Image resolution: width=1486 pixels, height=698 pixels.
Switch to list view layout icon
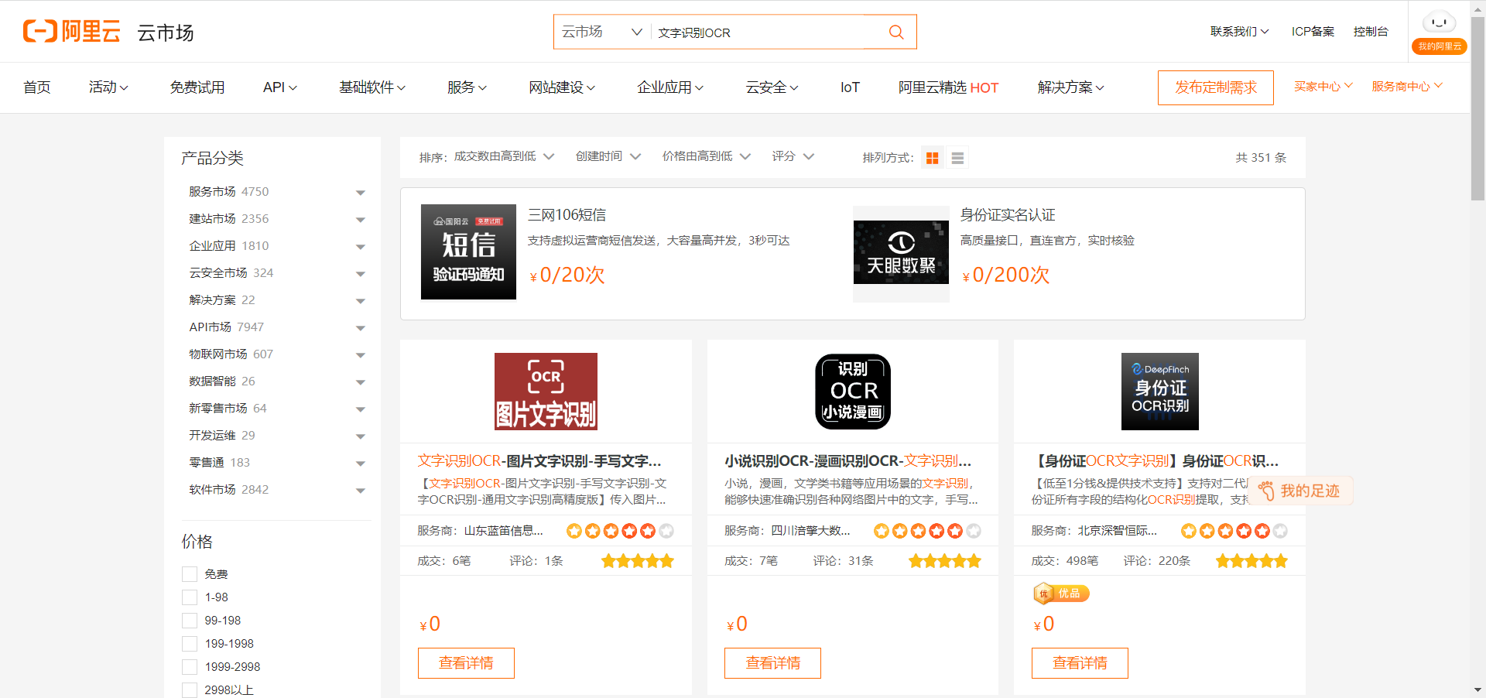tap(957, 158)
